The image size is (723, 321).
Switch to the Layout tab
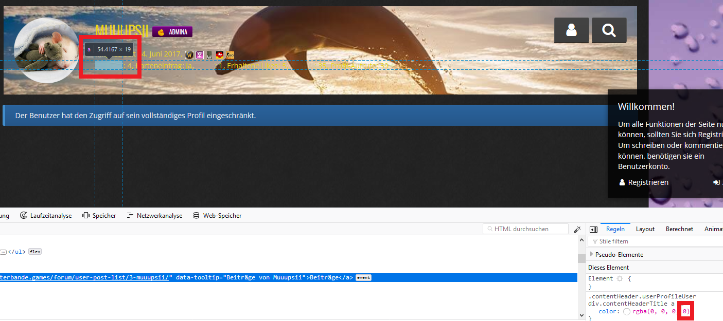coord(645,229)
